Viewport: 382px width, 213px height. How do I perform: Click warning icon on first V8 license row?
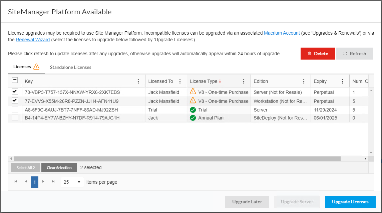(x=192, y=92)
